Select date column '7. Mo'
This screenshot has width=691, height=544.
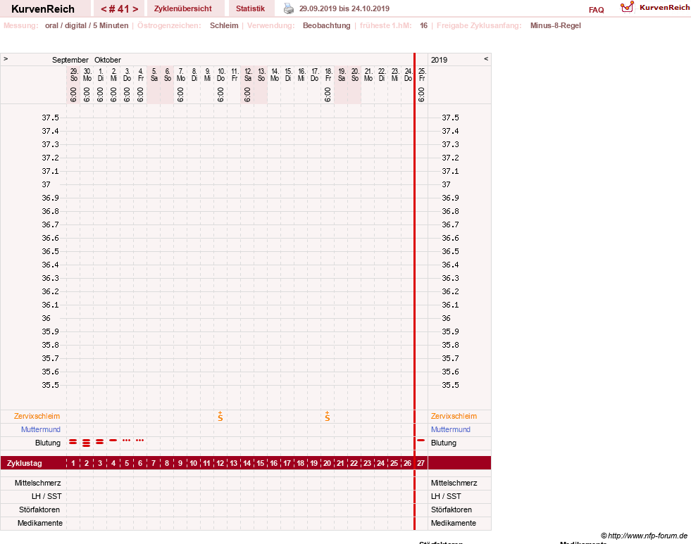pyautogui.click(x=181, y=75)
